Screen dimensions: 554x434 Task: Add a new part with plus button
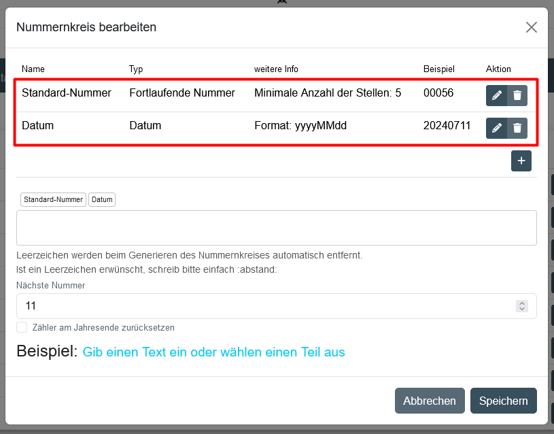coord(521,161)
